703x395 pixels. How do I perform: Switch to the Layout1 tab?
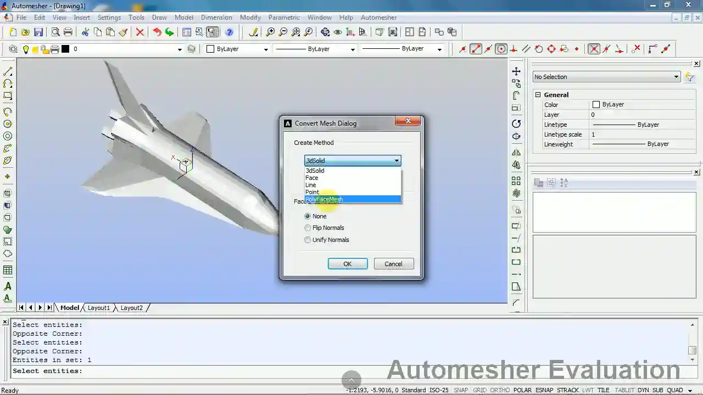(x=99, y=308)
